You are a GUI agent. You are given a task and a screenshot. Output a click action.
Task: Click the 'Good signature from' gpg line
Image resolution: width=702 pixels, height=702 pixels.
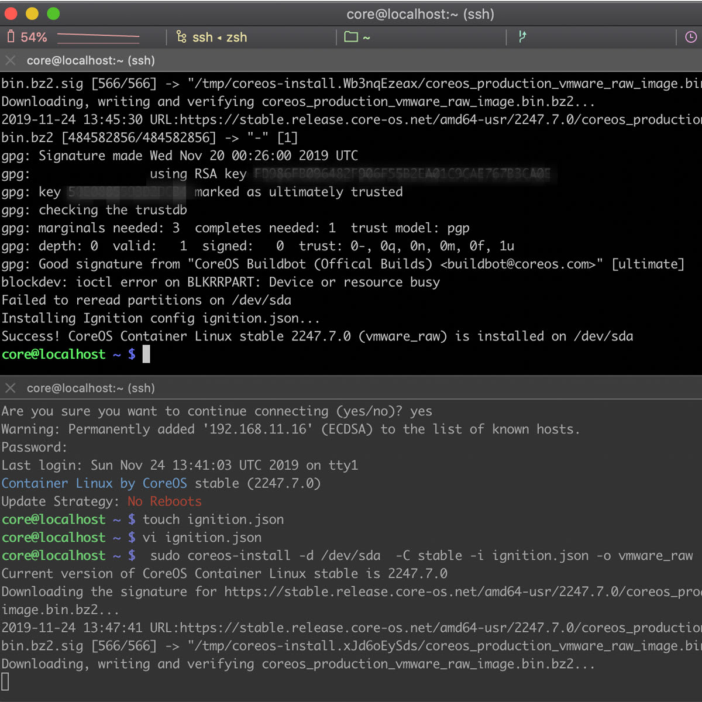tap(342, 264)
